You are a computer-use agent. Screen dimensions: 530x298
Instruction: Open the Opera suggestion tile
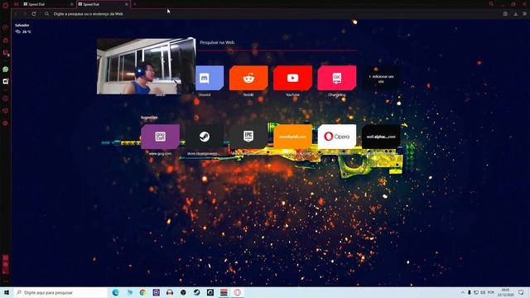tap(337, 137)
